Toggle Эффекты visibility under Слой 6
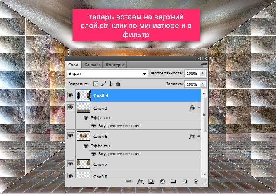 coord(86,146)
